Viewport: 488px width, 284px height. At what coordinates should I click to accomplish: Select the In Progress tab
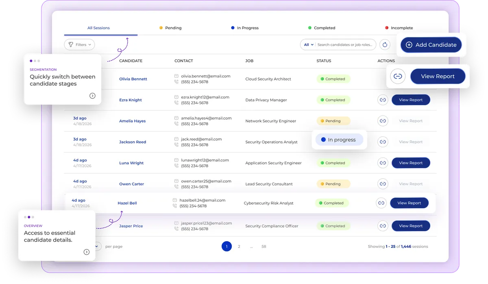(x=245, y=28)
